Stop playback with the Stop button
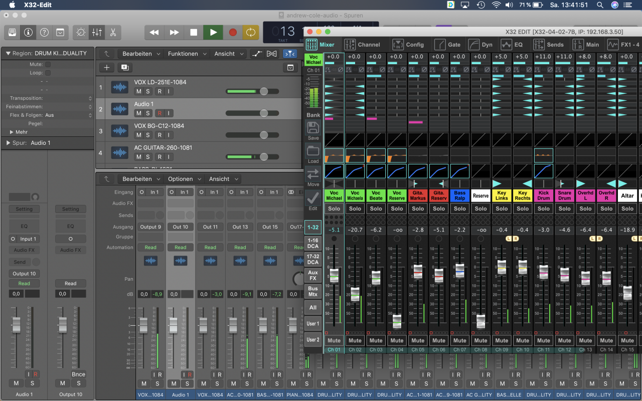The image size is (642, 401). pos(194,32)
